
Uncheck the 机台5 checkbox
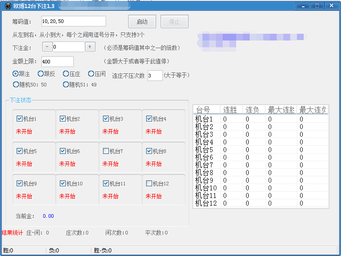click(19, 151)
